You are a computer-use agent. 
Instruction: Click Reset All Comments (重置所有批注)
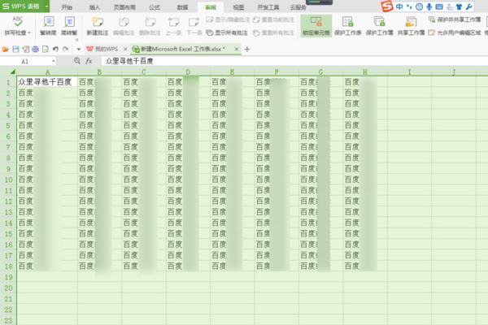coord(273,32)
